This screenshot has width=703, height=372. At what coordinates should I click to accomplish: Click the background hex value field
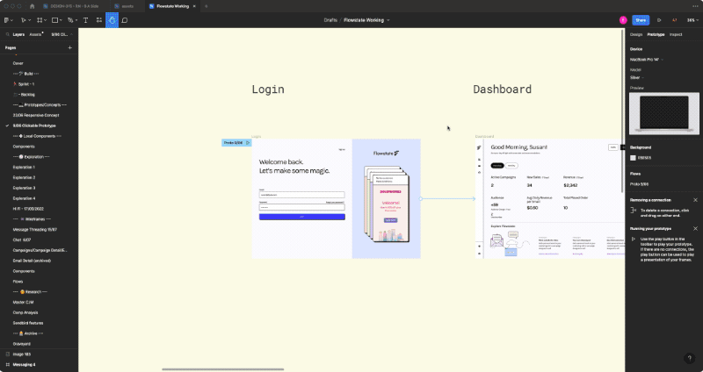coord(644,158)
